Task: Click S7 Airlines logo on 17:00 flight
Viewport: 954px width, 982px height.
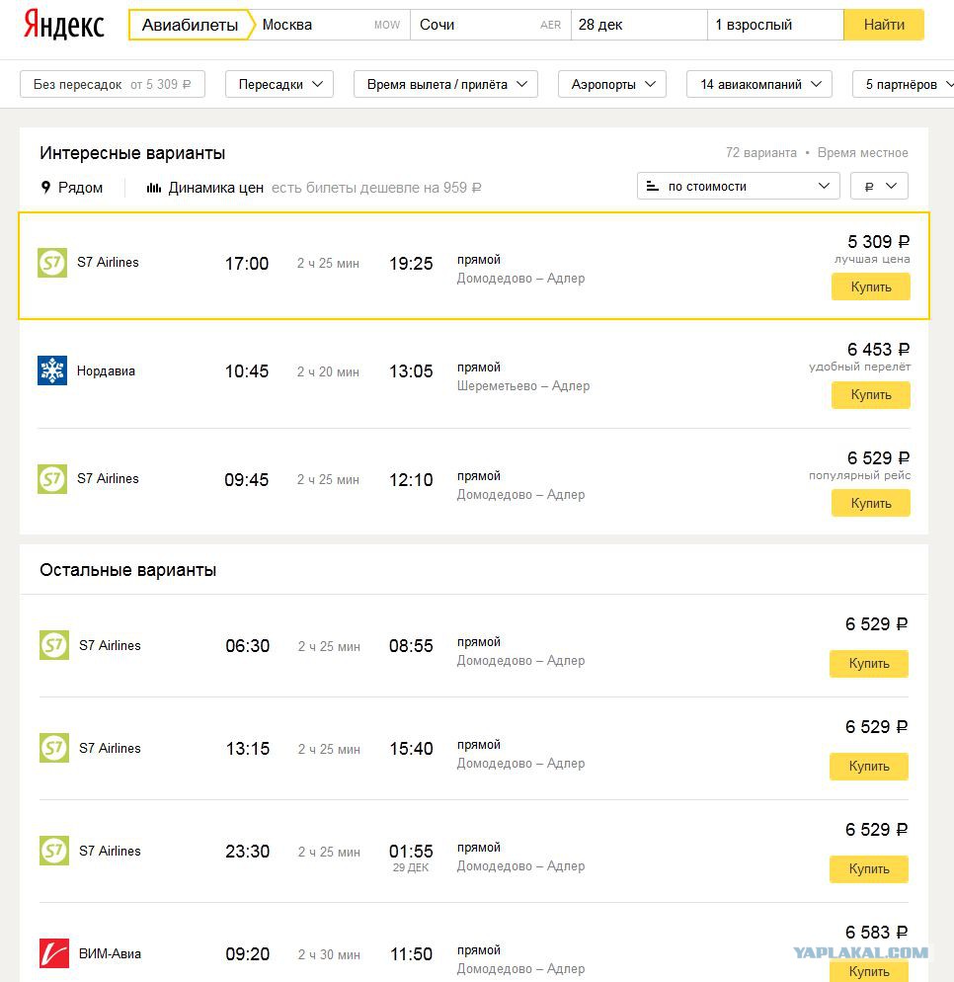Action: tap(52, 263)
